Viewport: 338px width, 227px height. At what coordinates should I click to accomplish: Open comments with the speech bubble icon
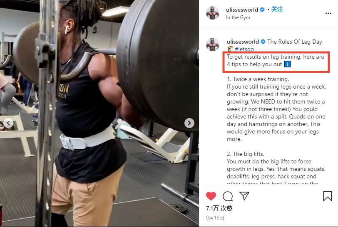228,196
